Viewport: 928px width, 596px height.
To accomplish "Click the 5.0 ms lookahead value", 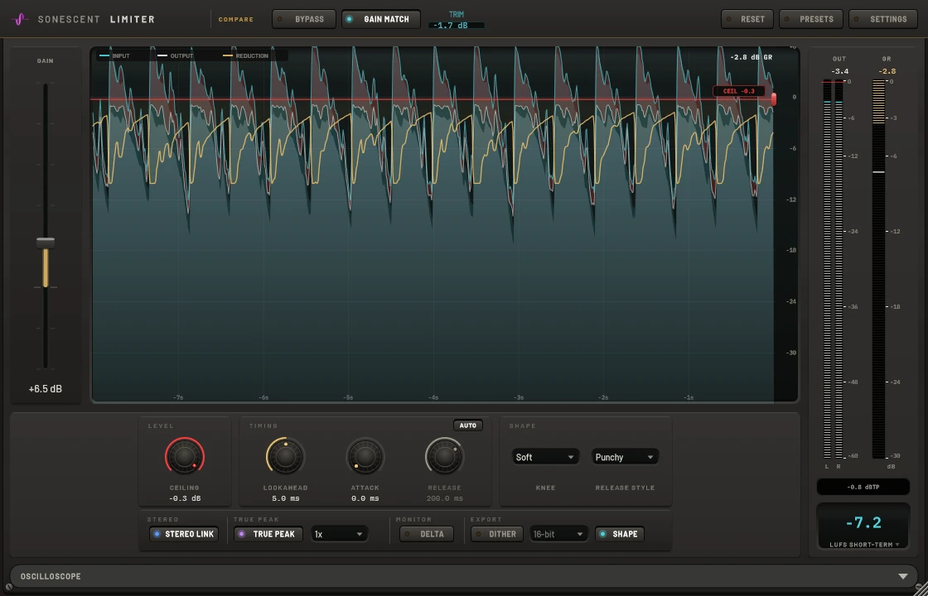I will point(285,498).
